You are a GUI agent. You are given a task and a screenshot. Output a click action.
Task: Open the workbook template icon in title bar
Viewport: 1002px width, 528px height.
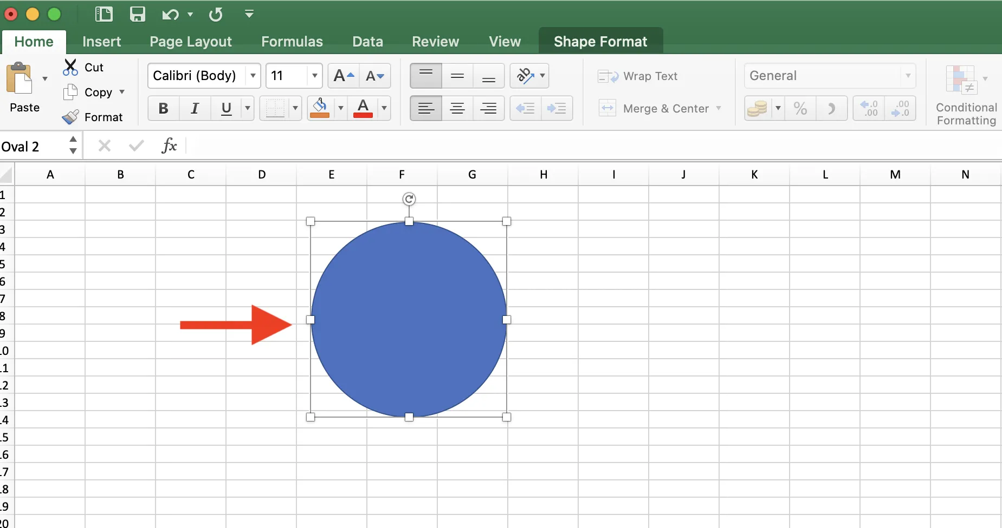pos(104,14)
